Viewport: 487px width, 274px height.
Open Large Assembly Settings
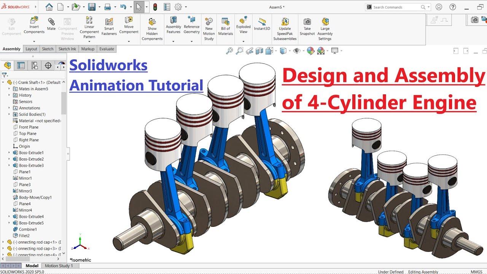pyautogui.click(x=325, y=29)
